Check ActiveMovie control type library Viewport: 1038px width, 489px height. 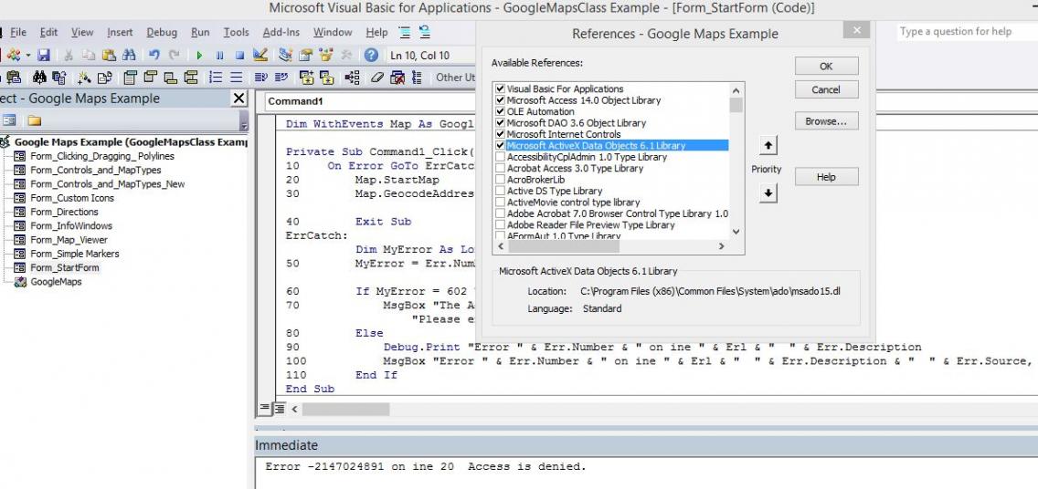501,203
